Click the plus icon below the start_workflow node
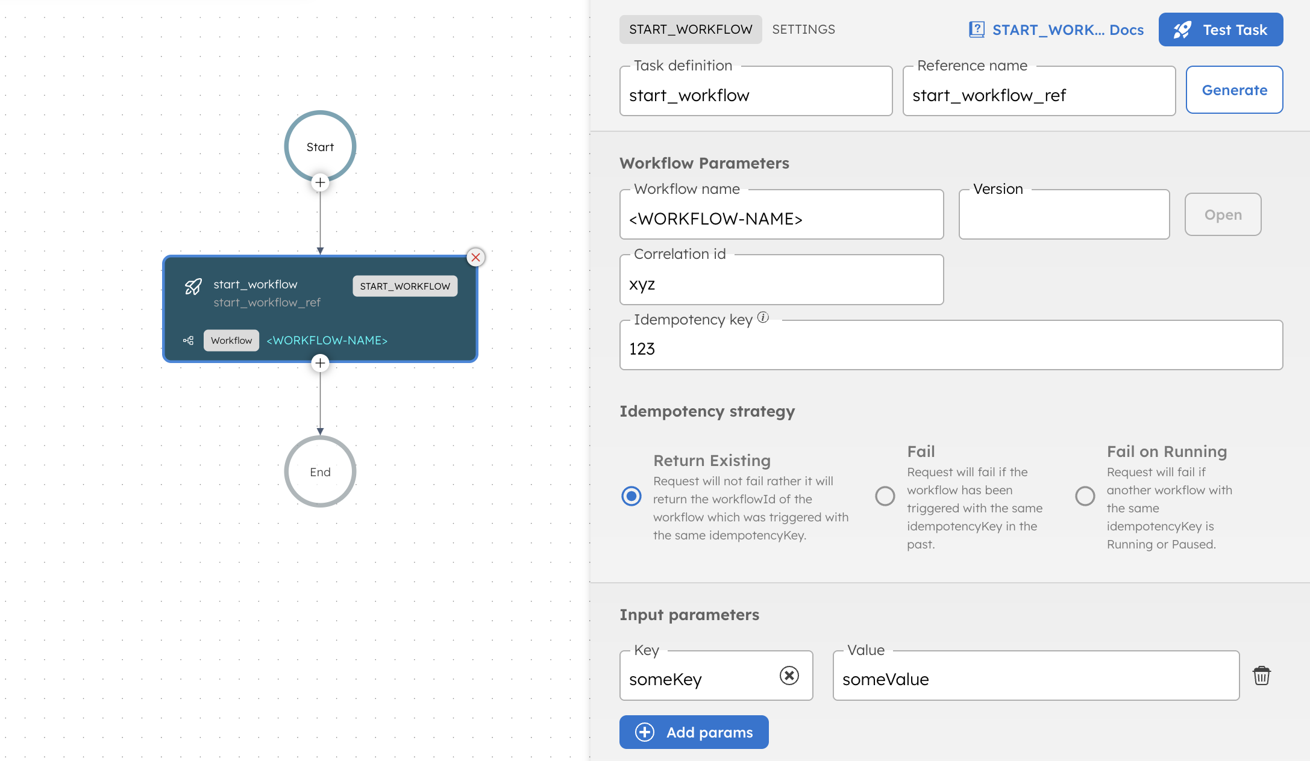1310x761 pixels. [x=320, y=363]
